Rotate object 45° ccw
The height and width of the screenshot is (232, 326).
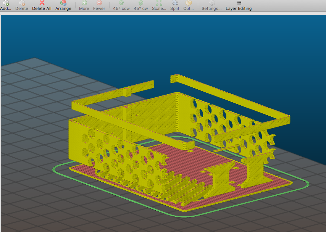coord(121,5)
